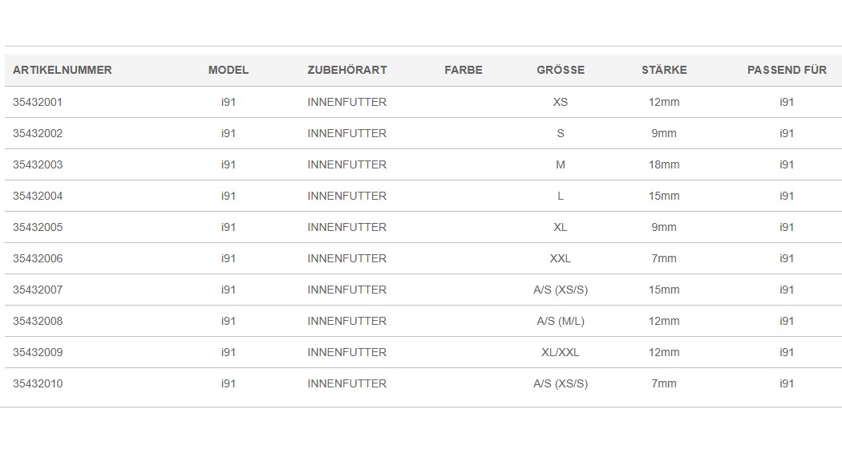
Task: Click the MODEL column header
Action: tap(229, 70)
